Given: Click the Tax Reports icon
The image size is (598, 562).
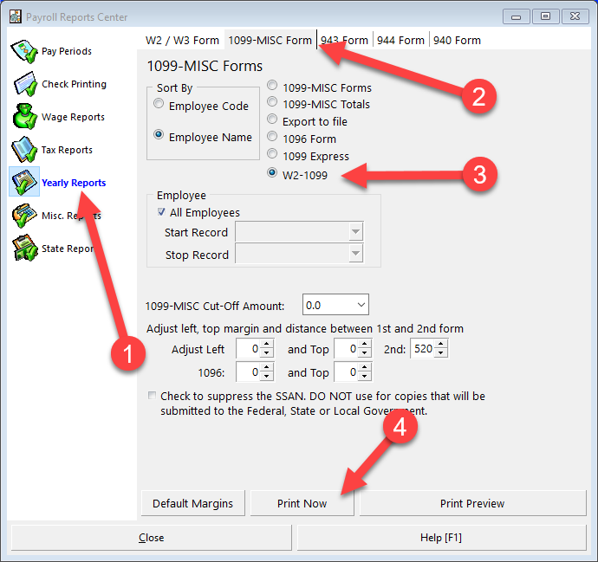Looking at the screenshot, I should (25, 150).
